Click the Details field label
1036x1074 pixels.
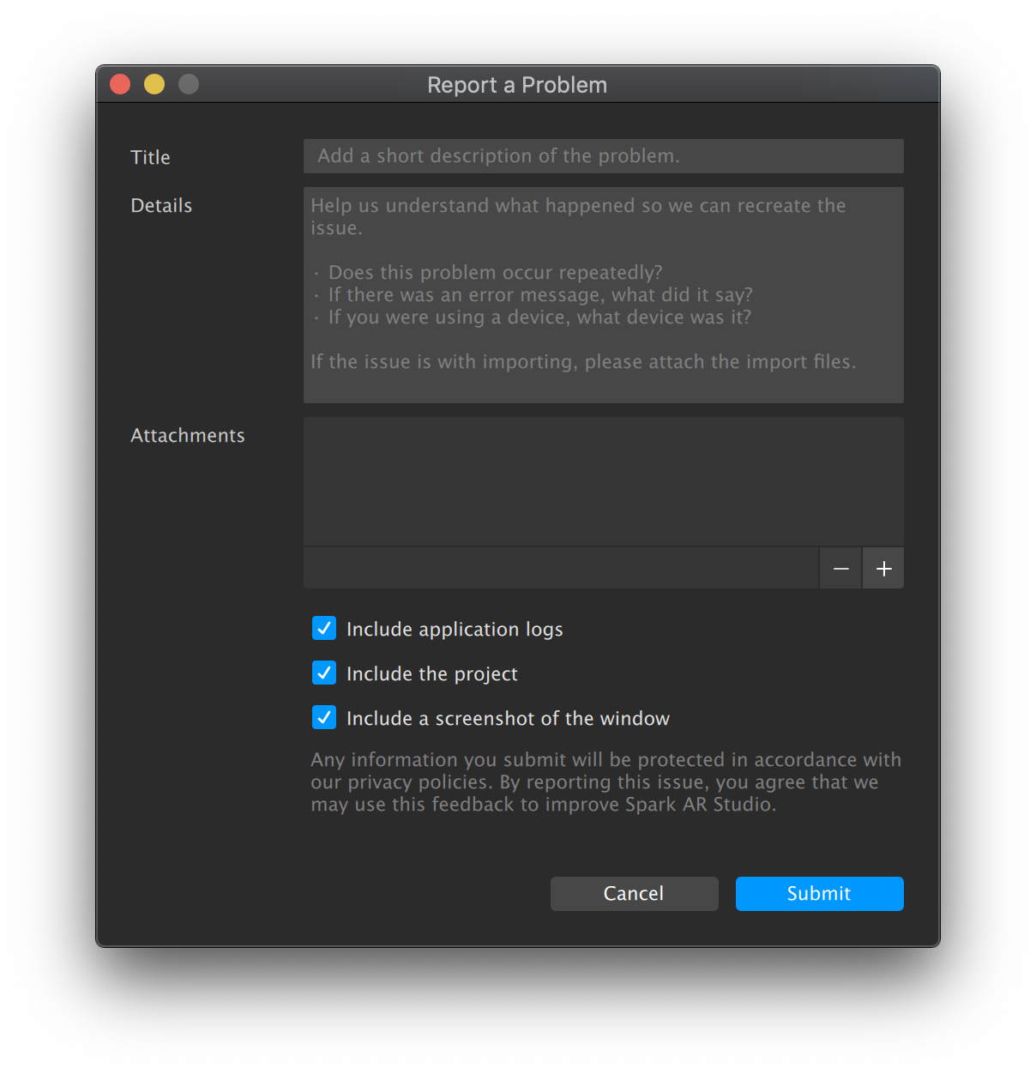[161, 206]
